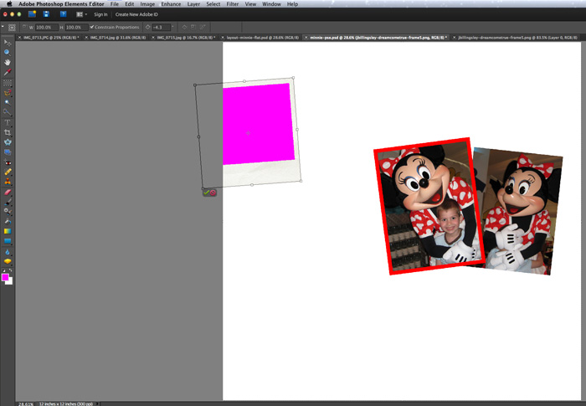
Task: Select the Crop tool
Action: [x=7, y=132]
